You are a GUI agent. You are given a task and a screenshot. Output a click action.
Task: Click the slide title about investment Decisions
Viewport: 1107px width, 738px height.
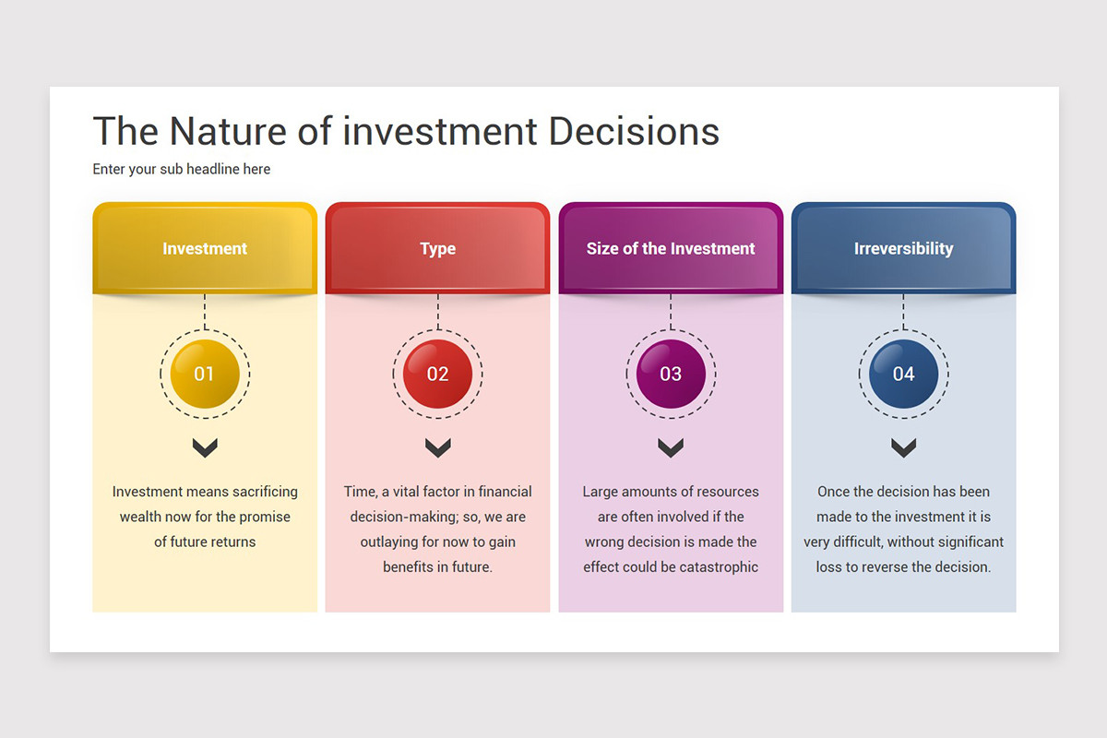[406, 131]
